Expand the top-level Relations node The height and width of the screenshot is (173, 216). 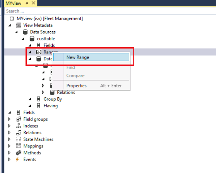pyautogui.click(x=9, y=133)
